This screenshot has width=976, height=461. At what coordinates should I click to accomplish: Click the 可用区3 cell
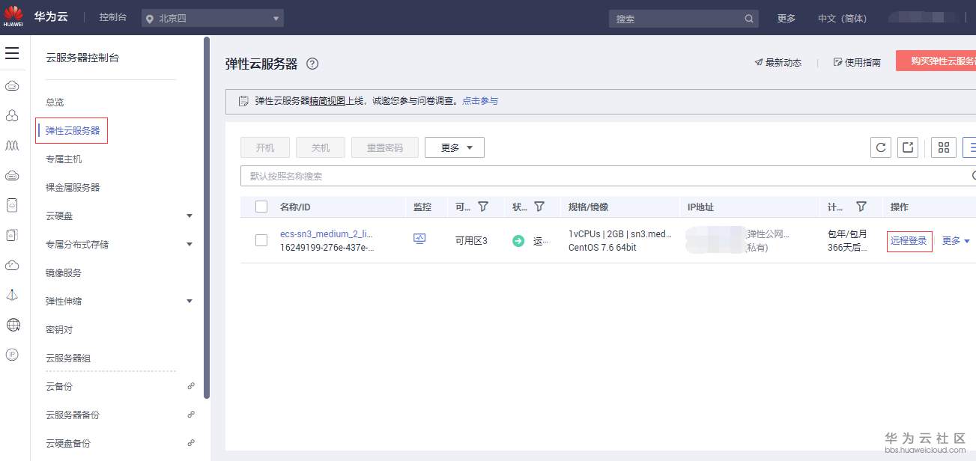click(471, 241)
